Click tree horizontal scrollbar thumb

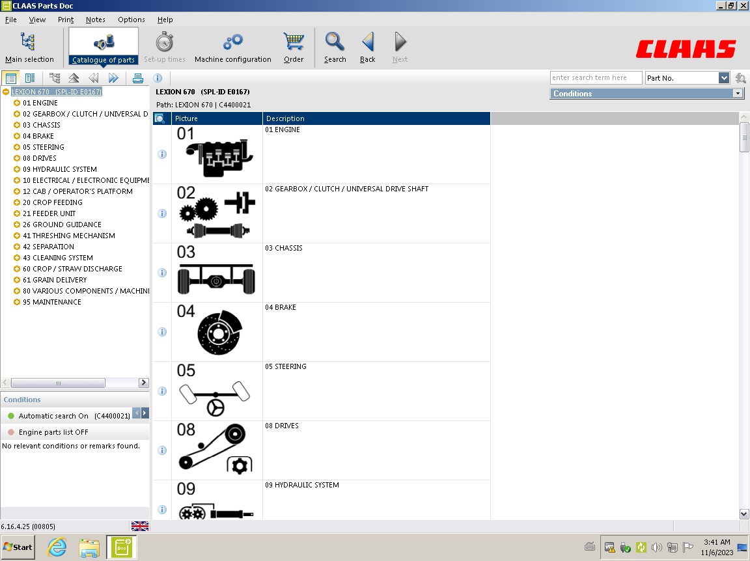58,383
